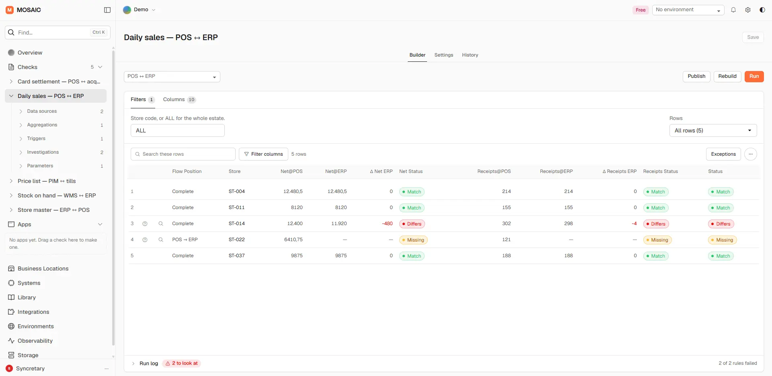This screenshot has height=376, width=772.
Task: Click the Find search box
Action: (x=57, y=33)
